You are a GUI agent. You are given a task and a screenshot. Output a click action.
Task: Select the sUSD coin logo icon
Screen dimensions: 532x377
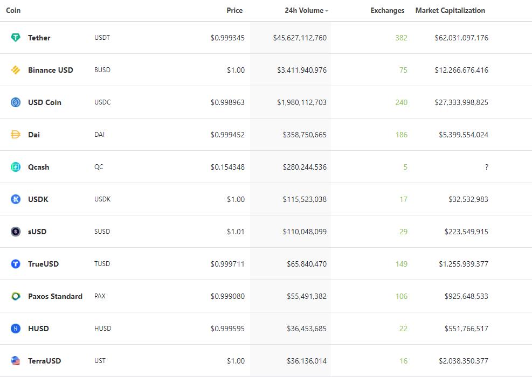tap(16, 232)
